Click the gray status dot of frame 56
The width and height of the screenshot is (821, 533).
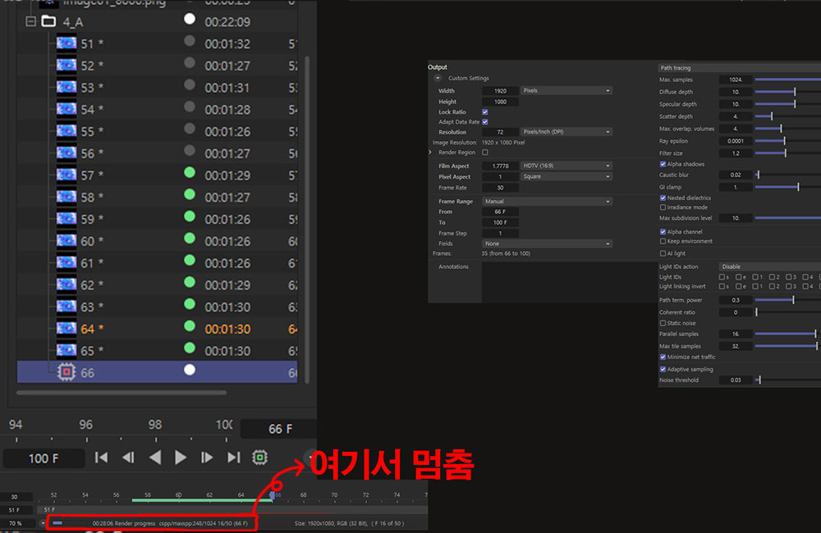[190, 151]
